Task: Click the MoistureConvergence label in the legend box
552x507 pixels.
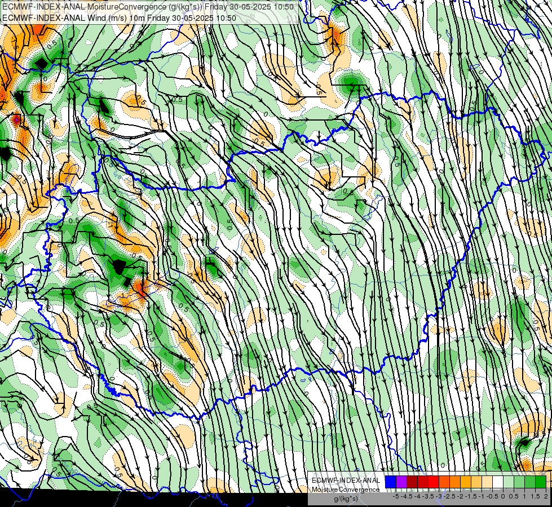Action: [x=346, y=490]
